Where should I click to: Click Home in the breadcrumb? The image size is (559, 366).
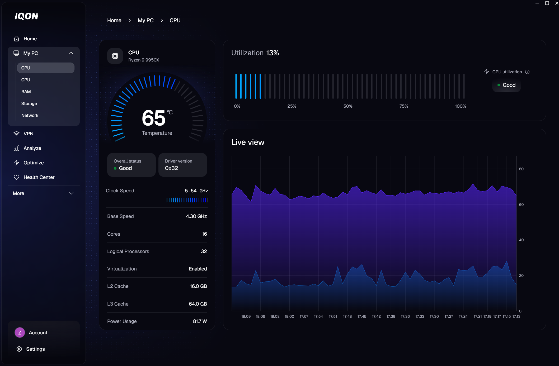coord(114,20)
